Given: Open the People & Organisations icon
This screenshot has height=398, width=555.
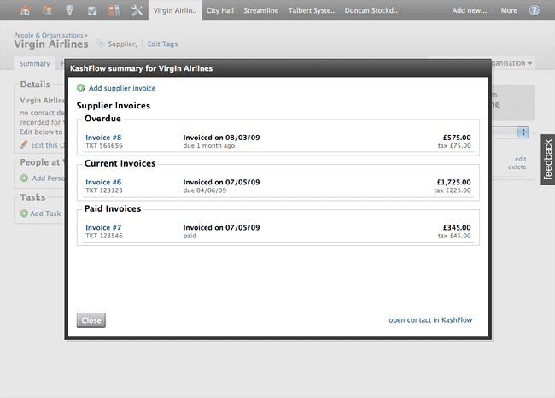Looking at the screenshot, I should pos(48,10).
